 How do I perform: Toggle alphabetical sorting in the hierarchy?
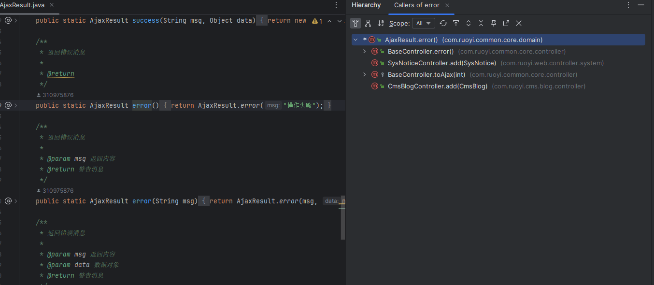coord(381,23)
